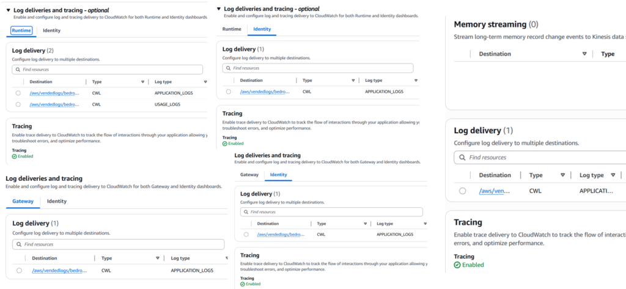Select the active Identity tab next to Runtime
Screen dimensions: 626x289
262,29
